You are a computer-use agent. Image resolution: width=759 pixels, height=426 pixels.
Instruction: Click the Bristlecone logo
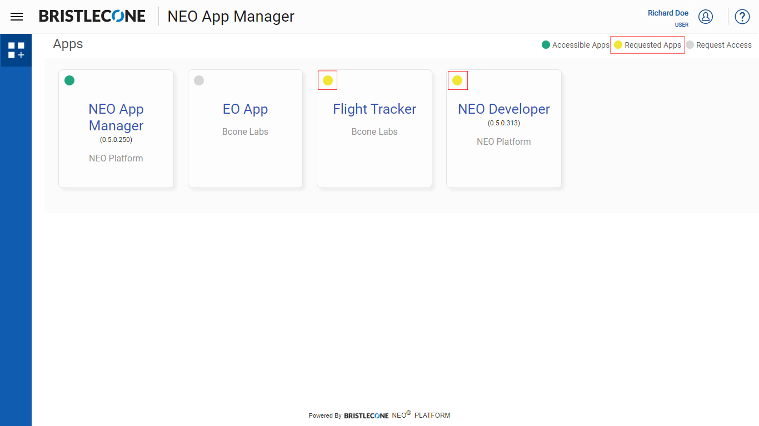click(x=92, y=16)
